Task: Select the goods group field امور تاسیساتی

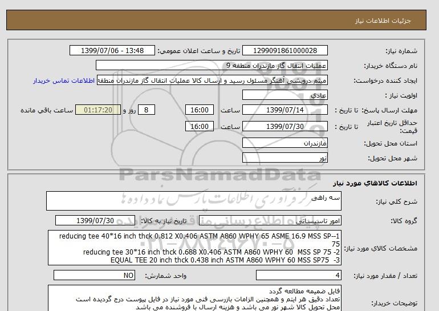Action: click(x=270, y=220)
